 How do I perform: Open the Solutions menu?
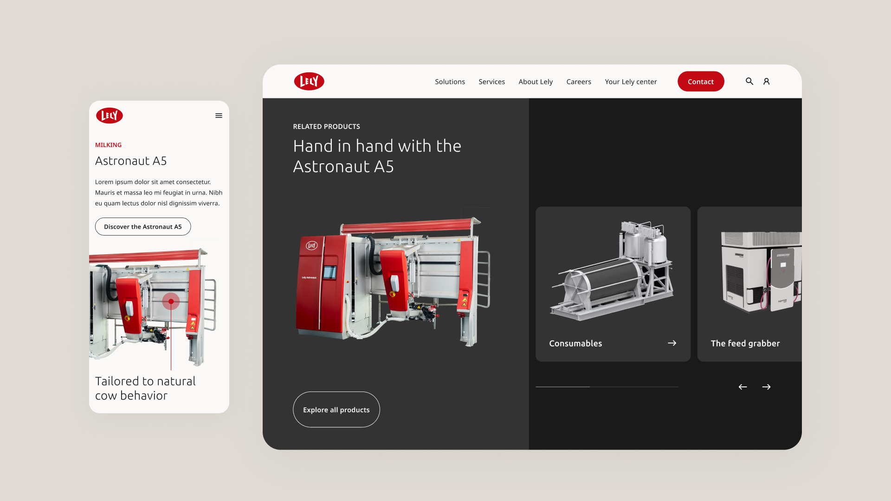pyautogui.click(x=450, y=82)
